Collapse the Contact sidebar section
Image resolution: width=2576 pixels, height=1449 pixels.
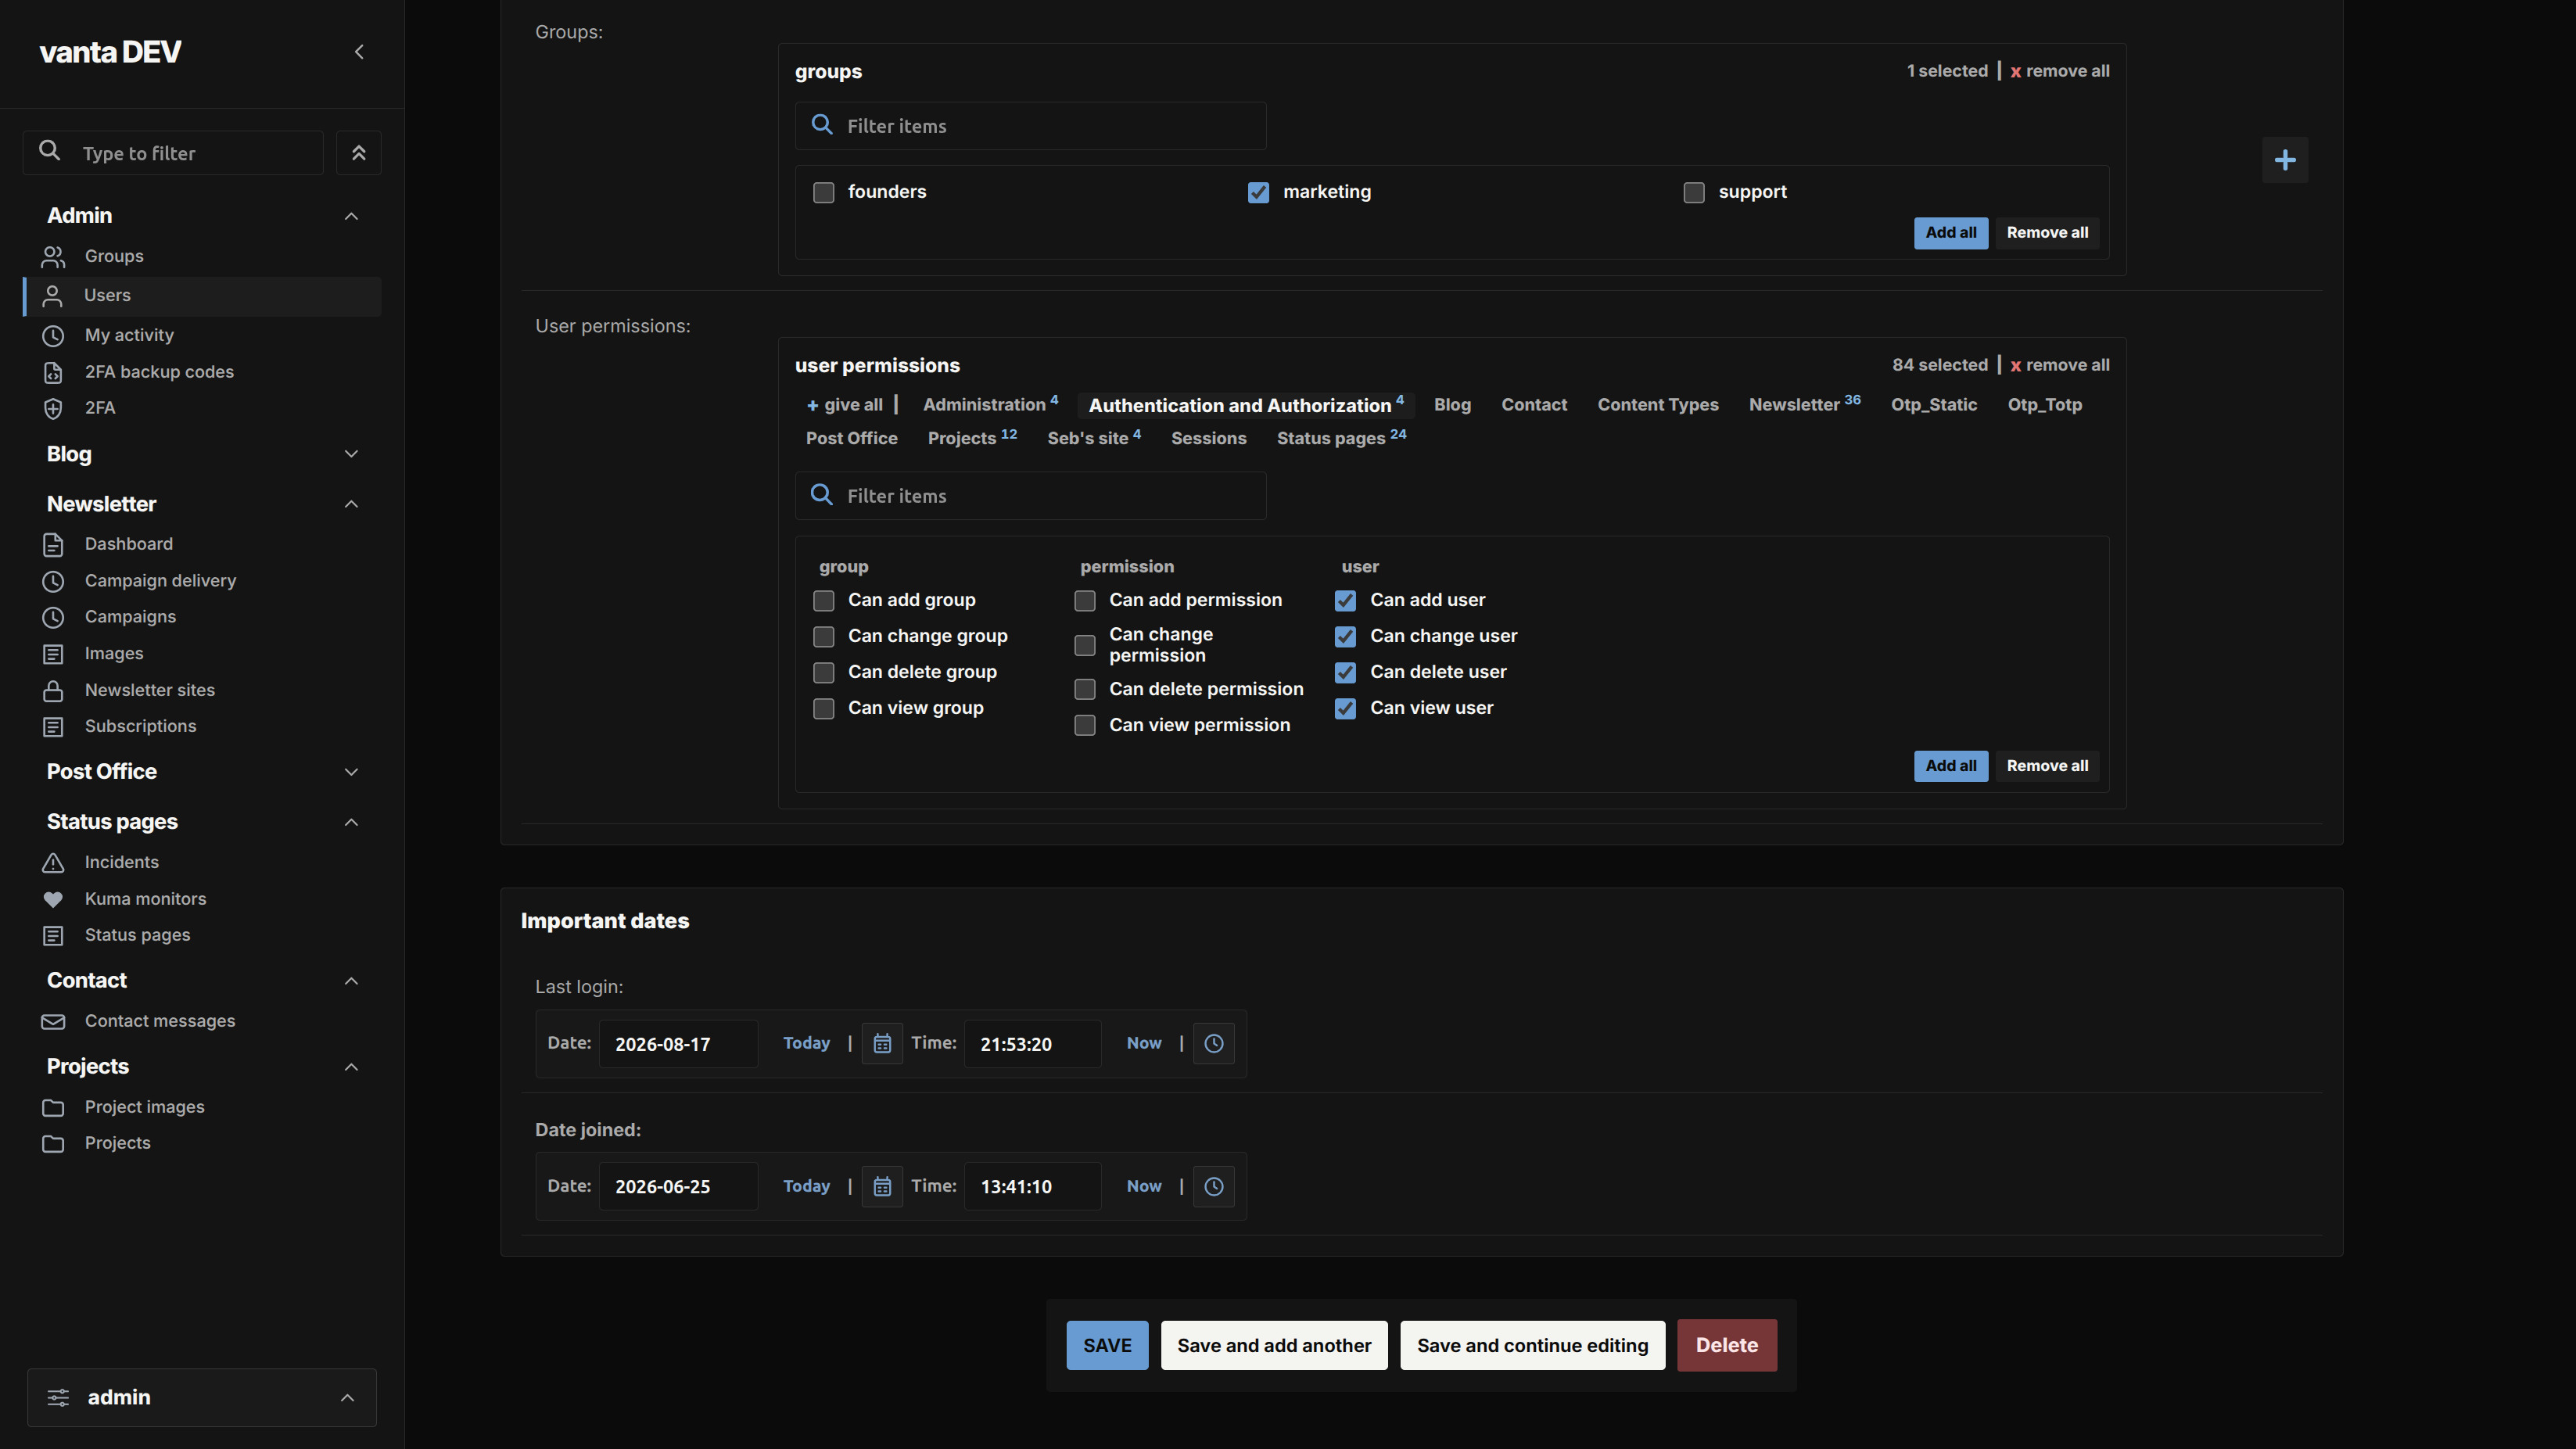[351, 981]
